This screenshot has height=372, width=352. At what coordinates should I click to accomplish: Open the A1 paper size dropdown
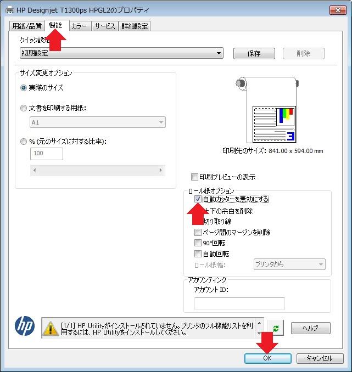tap(98, 122)
